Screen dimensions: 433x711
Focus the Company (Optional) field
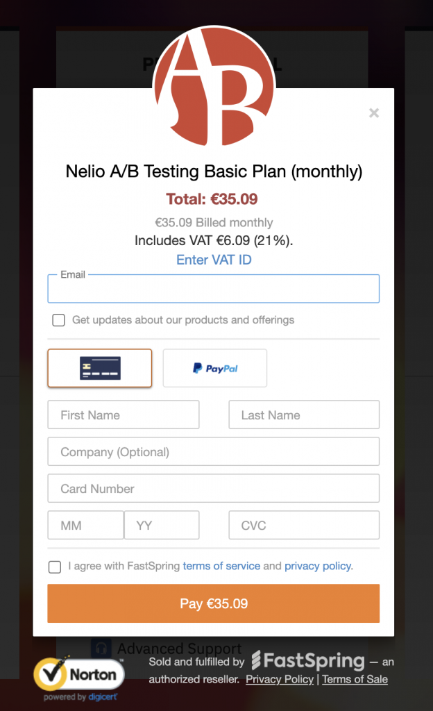213,451
